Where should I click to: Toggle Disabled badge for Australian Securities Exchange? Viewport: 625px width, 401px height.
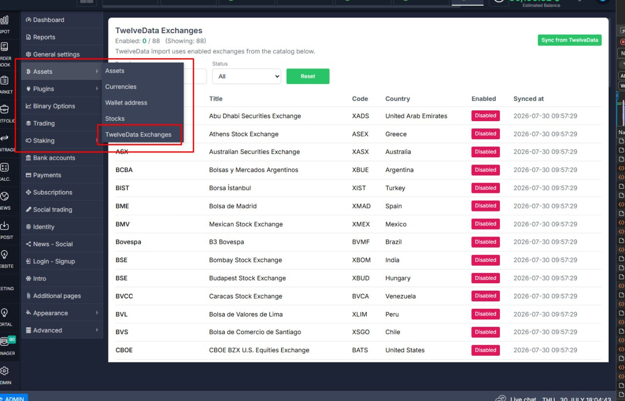[485, 152]
